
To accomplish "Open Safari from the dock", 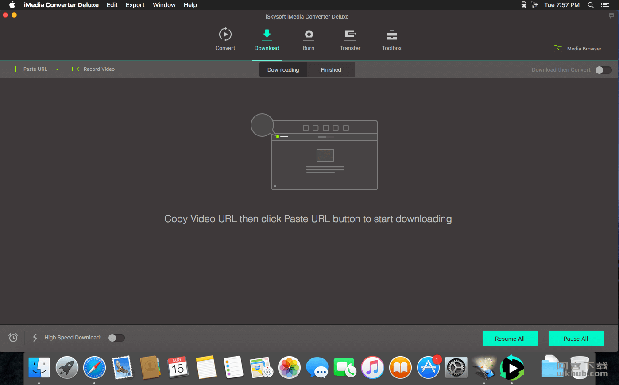I will pyautogui.click(x=95, y=368).
